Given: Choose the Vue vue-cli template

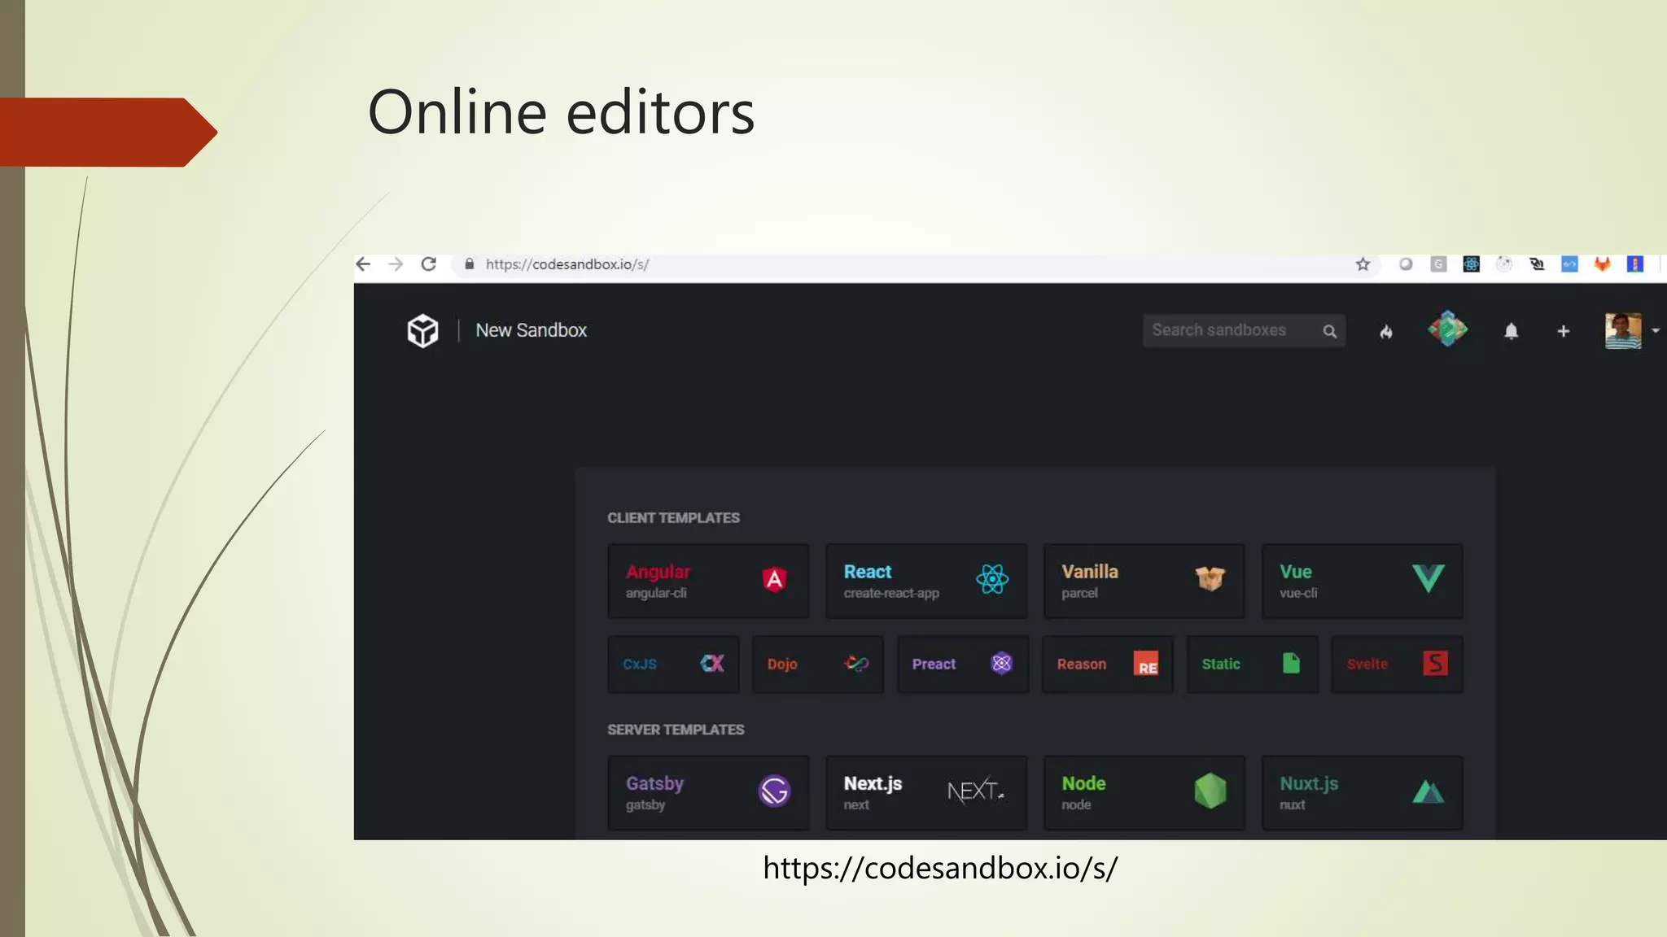Looking at the screenshot, I should (1361, 581).
